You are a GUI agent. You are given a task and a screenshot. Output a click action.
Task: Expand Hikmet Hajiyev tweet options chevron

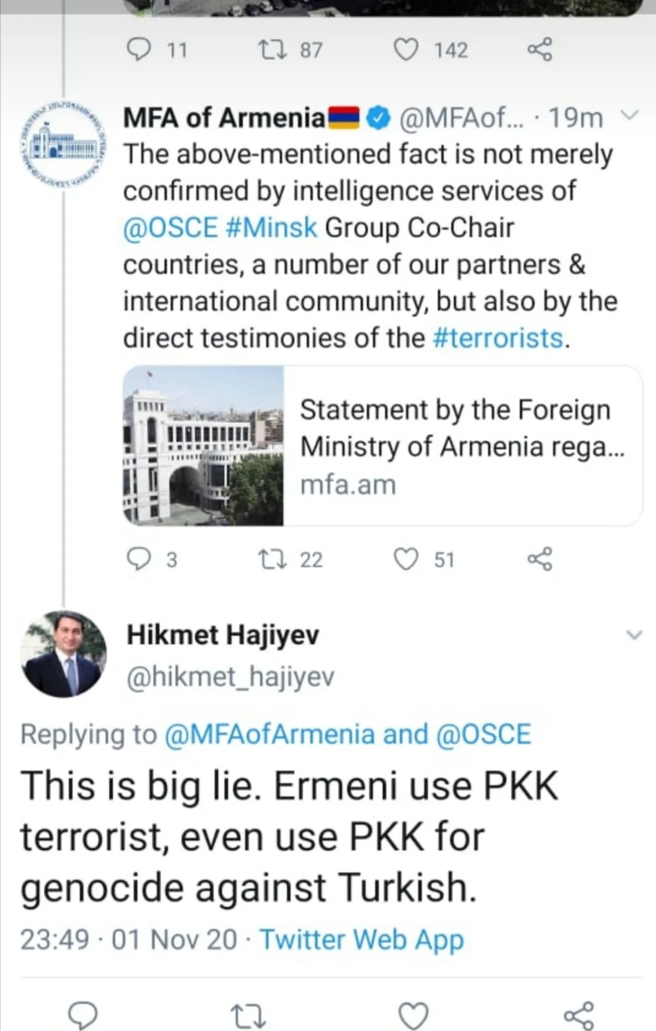click(x=634, y=635)
